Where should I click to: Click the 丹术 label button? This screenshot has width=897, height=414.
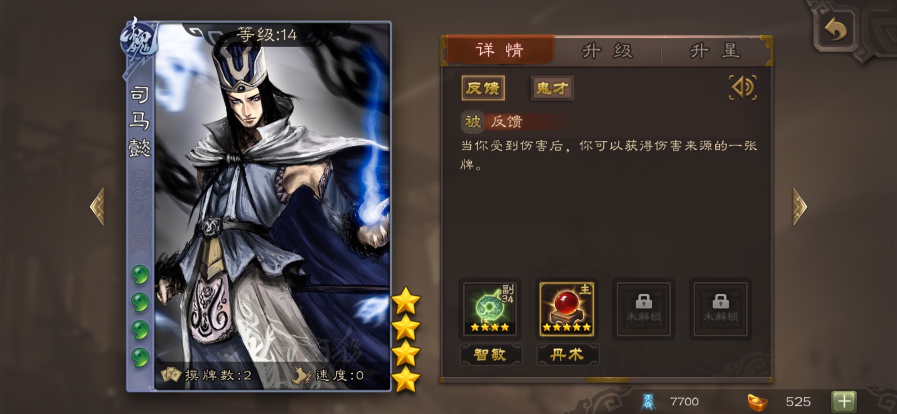coord(567,354)
